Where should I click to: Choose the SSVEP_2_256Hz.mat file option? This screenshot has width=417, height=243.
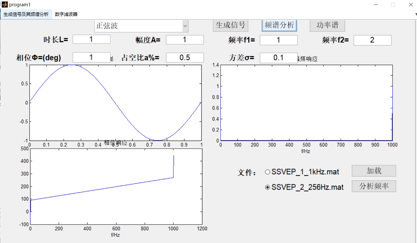point(267,187)
